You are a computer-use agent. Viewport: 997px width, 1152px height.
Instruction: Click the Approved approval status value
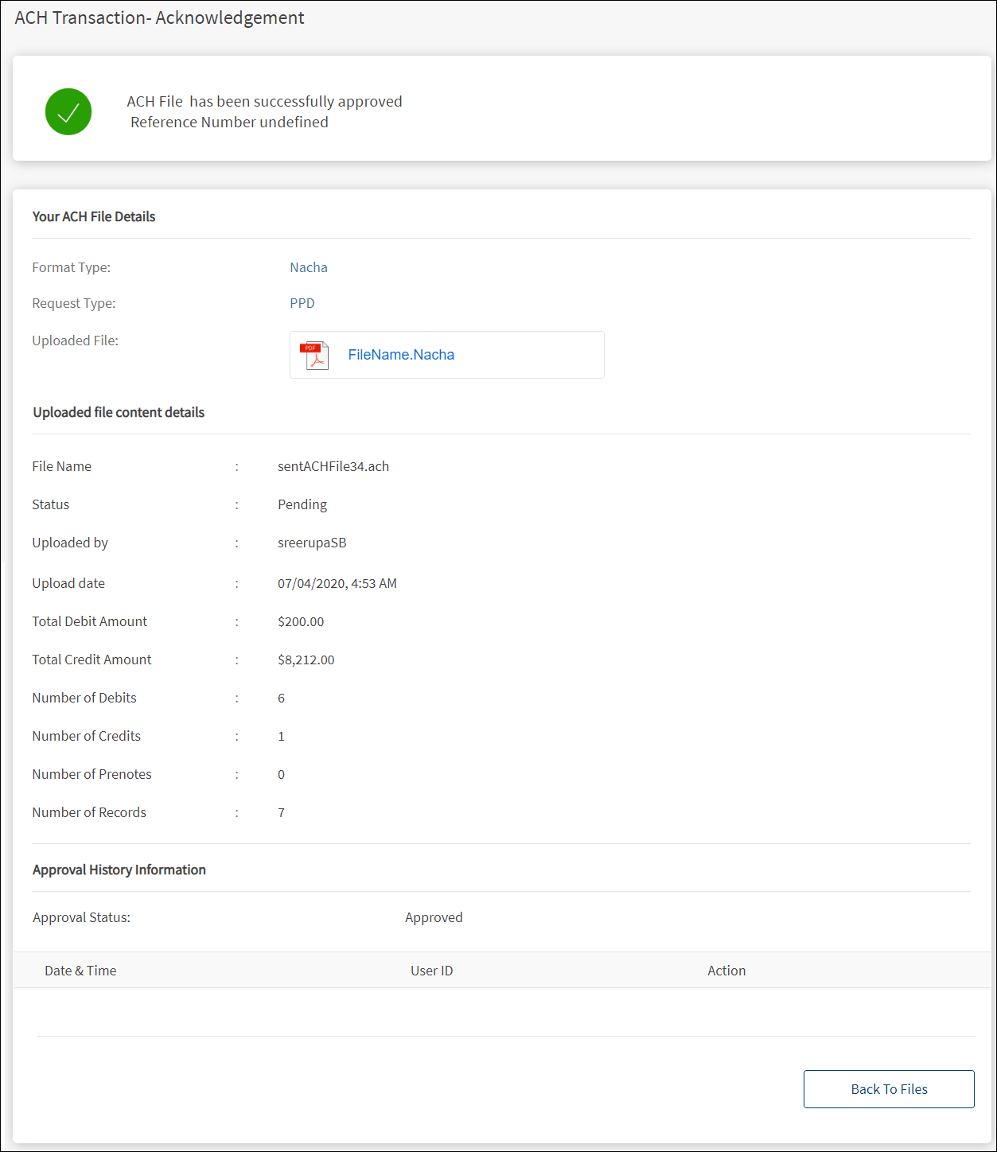[434, 917]
